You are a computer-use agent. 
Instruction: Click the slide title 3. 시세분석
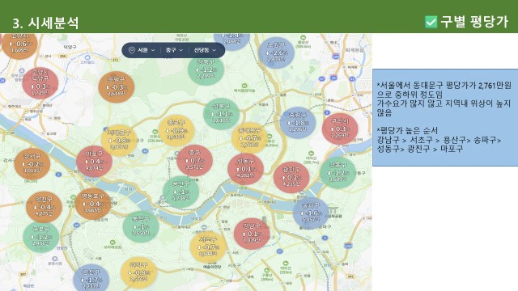pyautogui.click(x=45, y=23)
